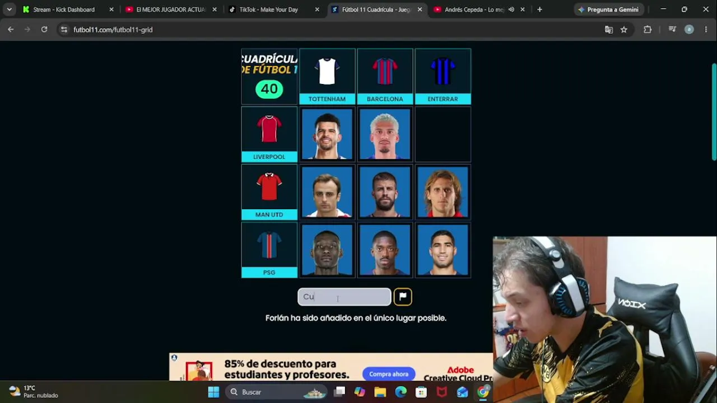Viewport: 717px width, 403px height.
Task: Click the "Forlán ha sido añadido" message
Action: tap(356, 318)
